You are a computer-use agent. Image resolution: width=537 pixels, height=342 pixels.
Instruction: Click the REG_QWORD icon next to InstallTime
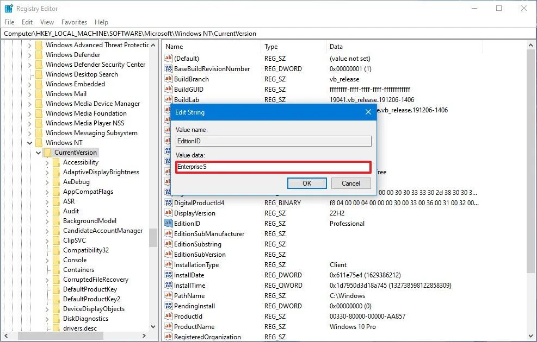(x=168, y=286)
